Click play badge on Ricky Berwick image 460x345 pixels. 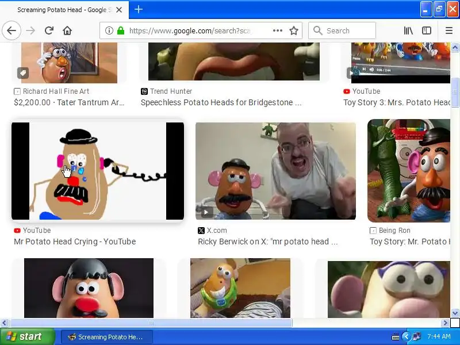[x=206, y=212]
